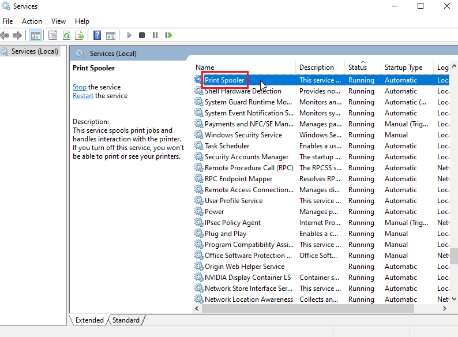This screenshot has height=337, width=458.
Task: Click 'Manual (Trig...' in Payments and NFC row
Action: point(406,124)
